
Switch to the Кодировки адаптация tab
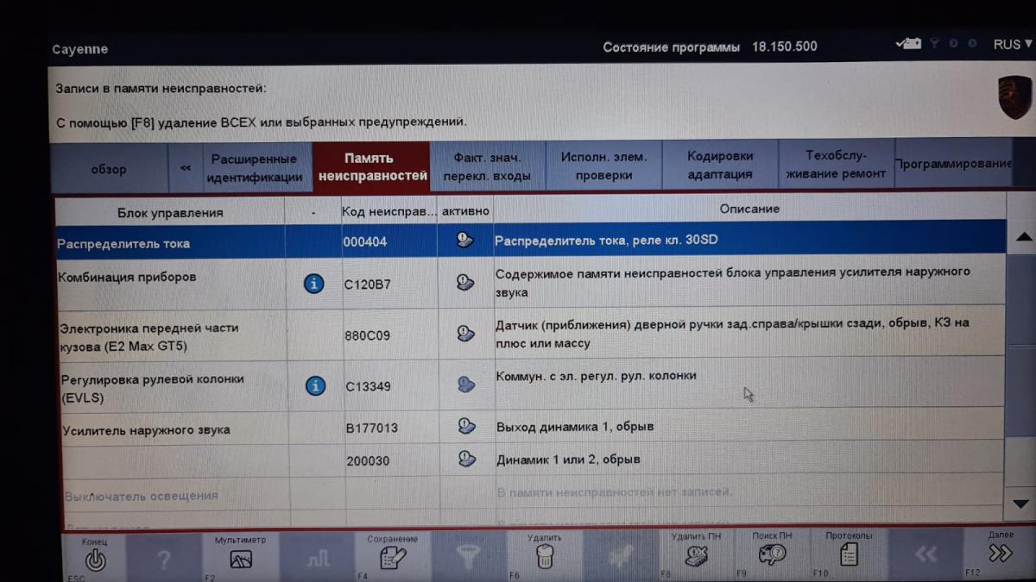point(720,166)
